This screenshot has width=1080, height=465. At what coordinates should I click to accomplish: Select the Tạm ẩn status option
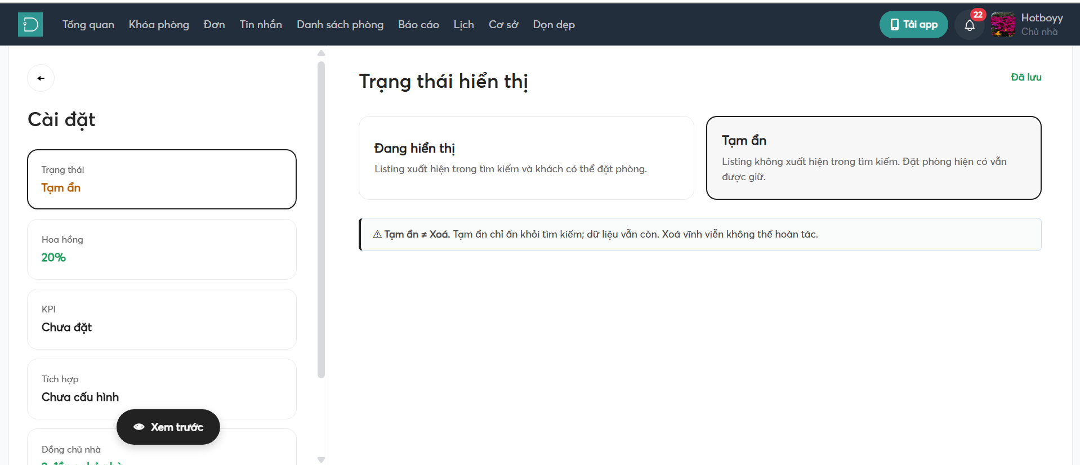(873, 158)
